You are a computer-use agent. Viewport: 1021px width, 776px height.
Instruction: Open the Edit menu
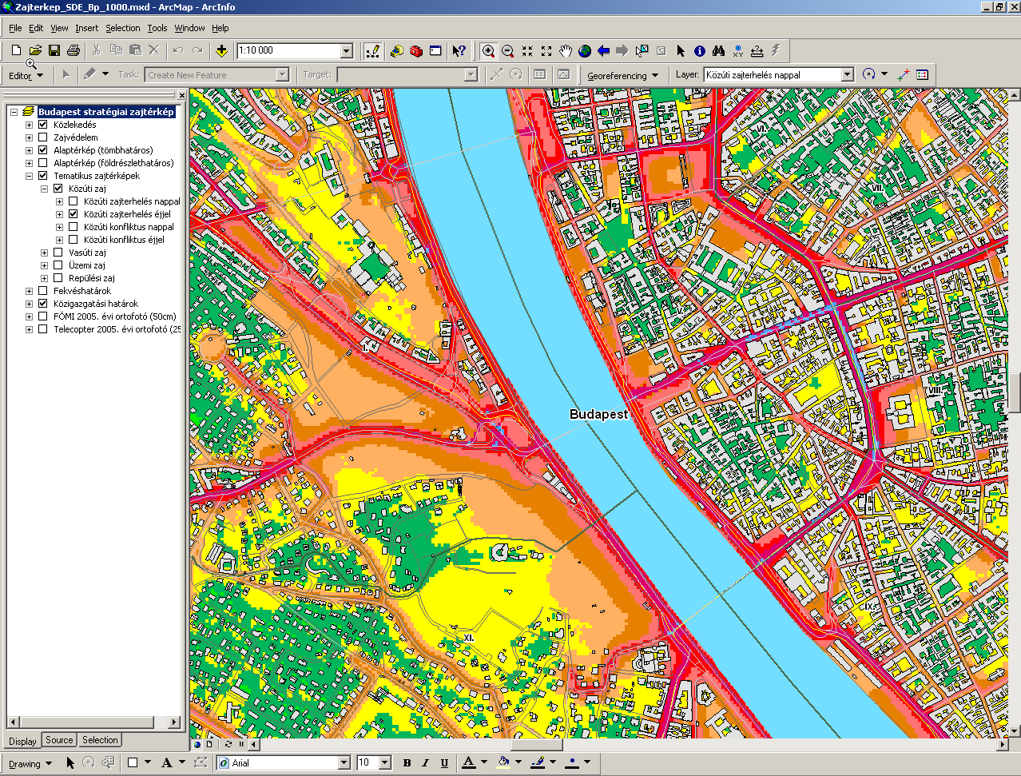[36, 28]
